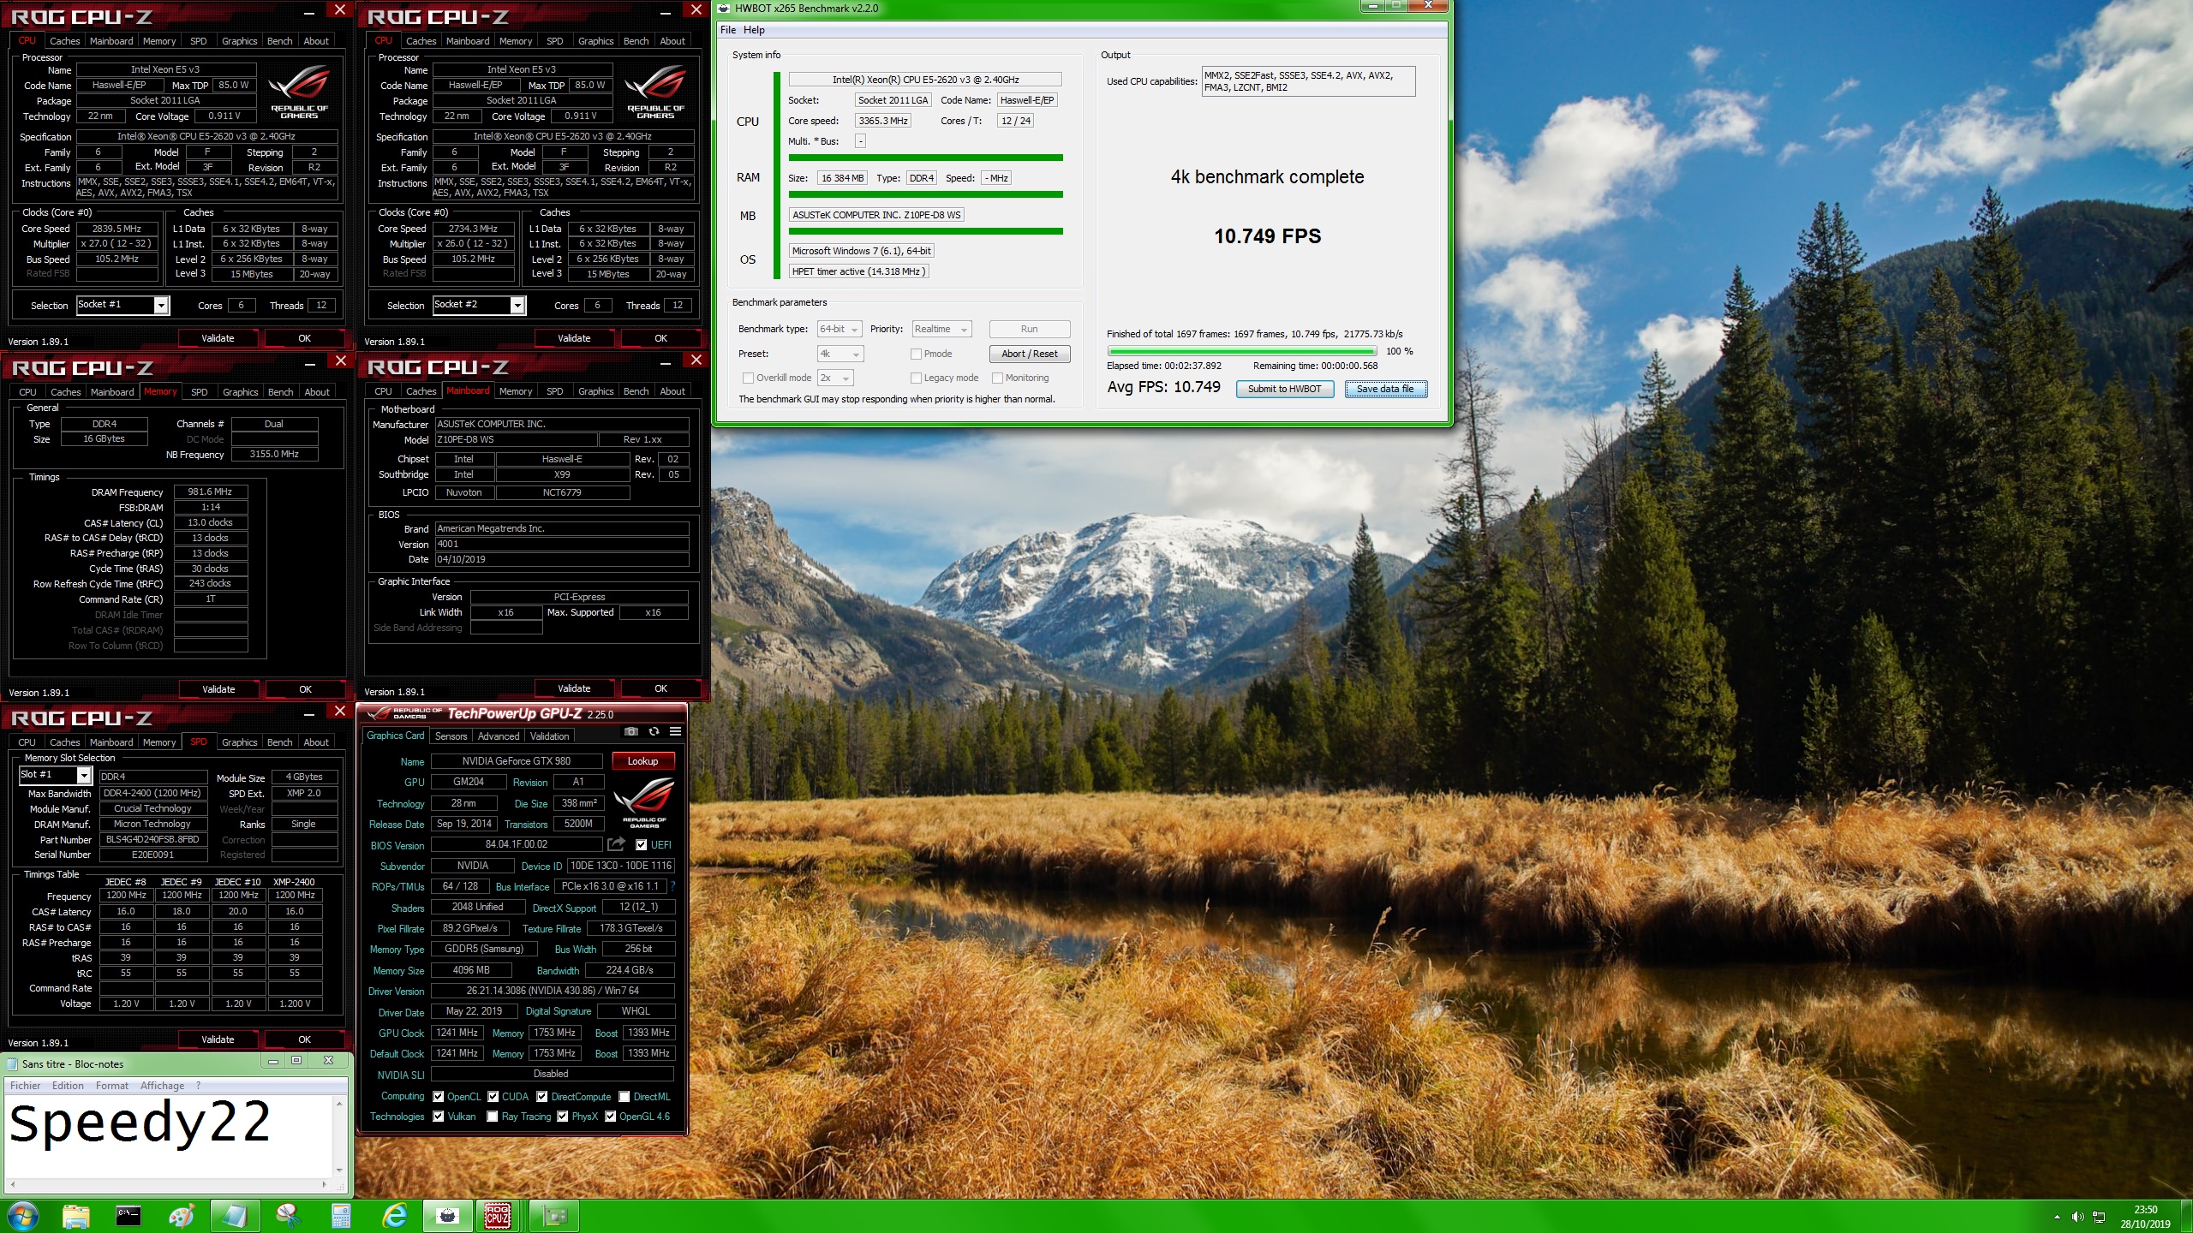Click Validate in the CPU-Z Memory window

218,689
